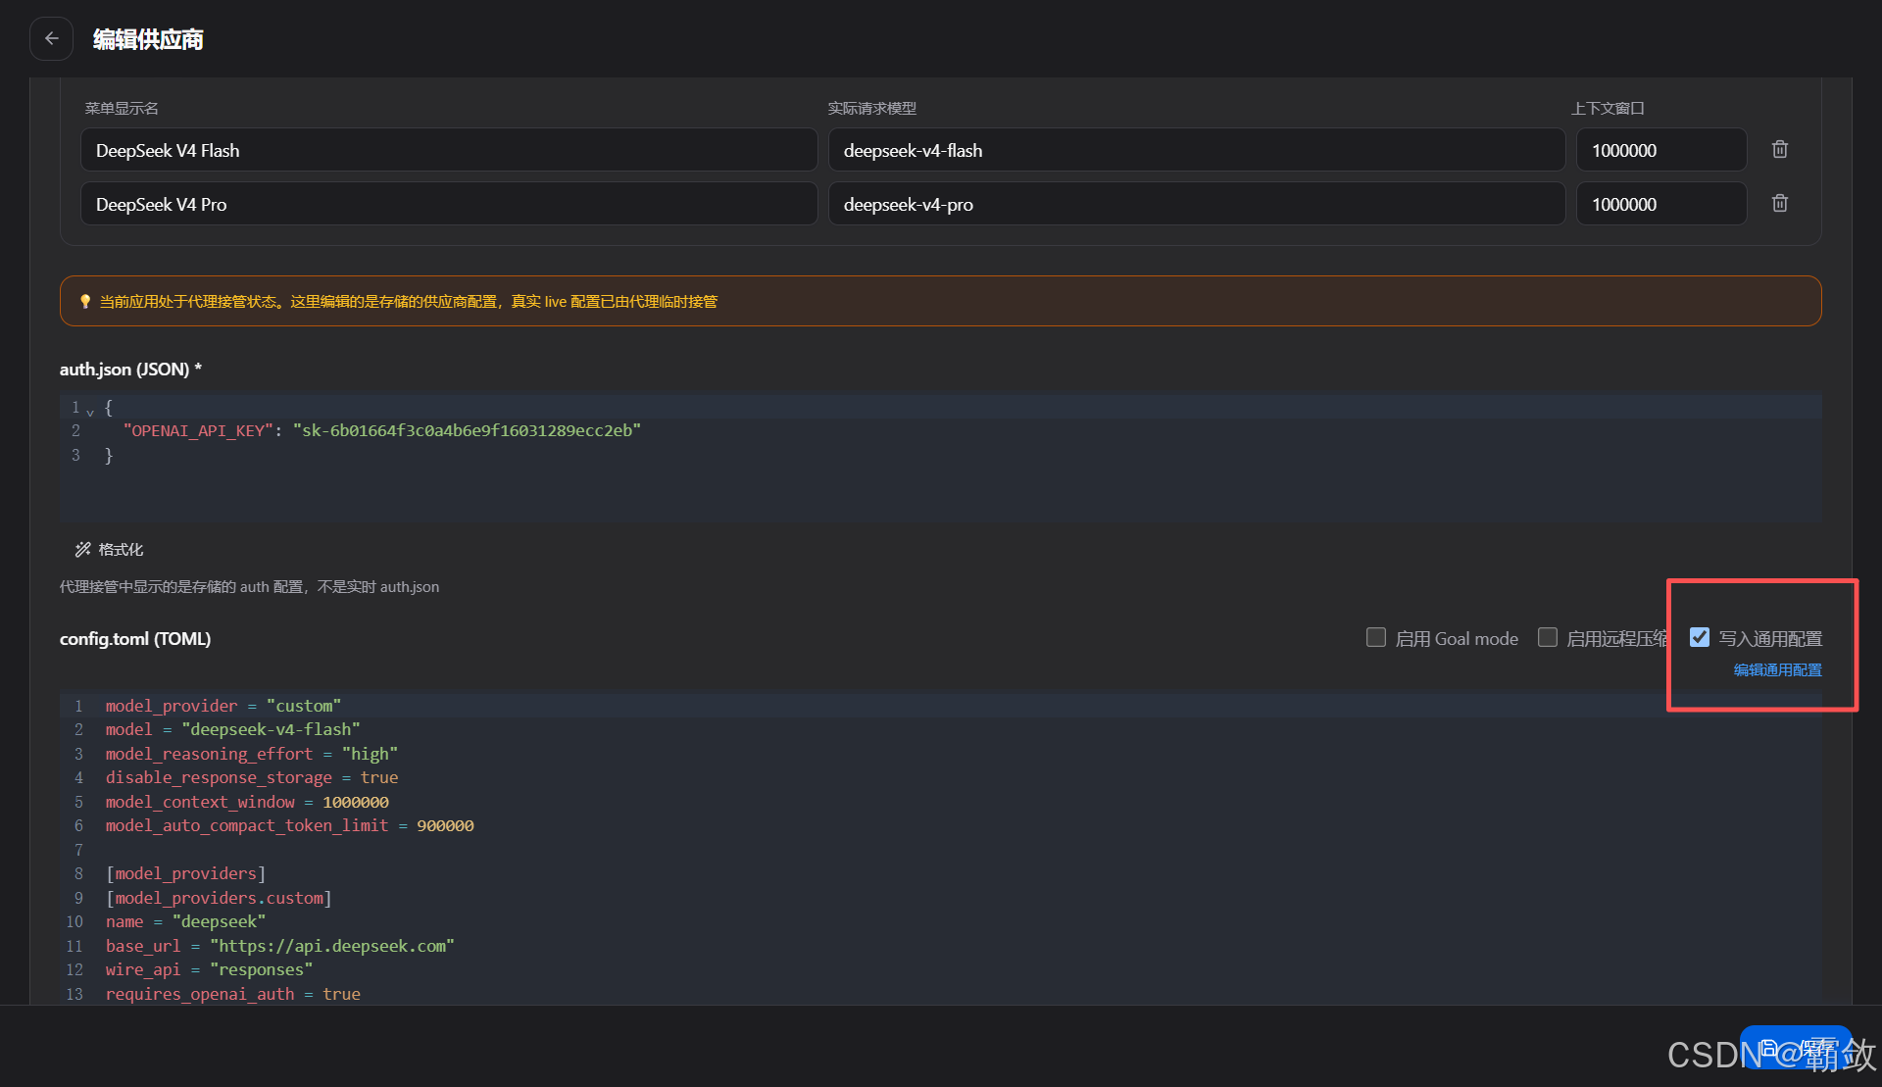Screen dimensions: 1882x1087
Task: Click the [model_providers] section line
Action: click(185, 873)
